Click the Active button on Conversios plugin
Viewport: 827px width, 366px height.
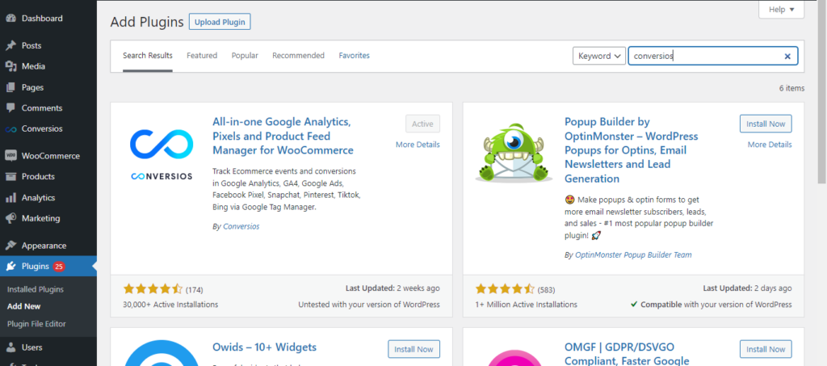(x=422, y=124)
